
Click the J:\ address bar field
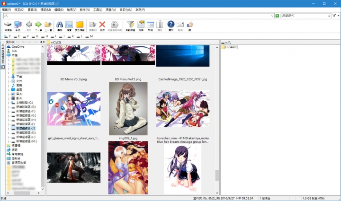137,16
